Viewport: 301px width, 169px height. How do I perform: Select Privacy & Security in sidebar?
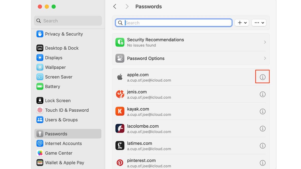click(x=64, y=34)
